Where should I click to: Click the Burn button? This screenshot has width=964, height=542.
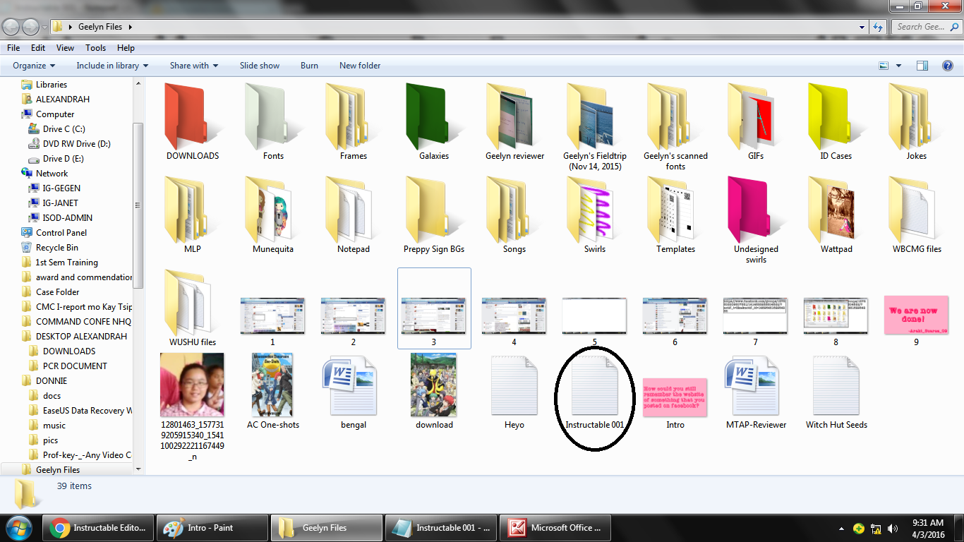[x=309, y=66]
